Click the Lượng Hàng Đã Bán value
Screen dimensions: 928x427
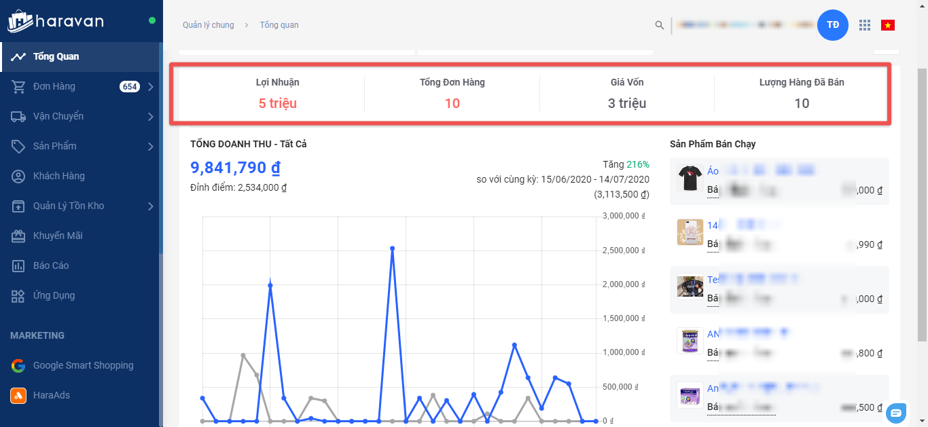click(802, 104)
